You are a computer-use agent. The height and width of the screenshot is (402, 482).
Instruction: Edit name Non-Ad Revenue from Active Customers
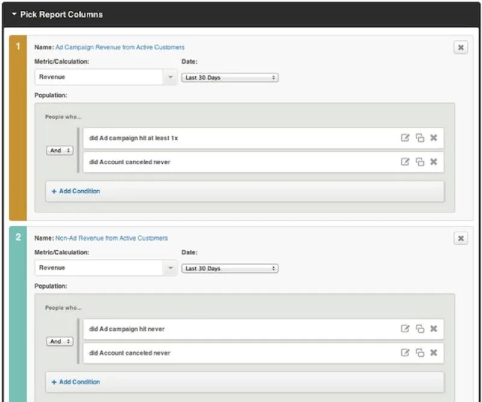[111, 238]
